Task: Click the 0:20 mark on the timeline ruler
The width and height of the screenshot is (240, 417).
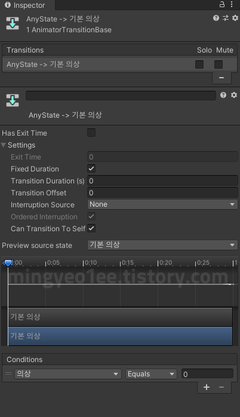Action: click(165, 263)
